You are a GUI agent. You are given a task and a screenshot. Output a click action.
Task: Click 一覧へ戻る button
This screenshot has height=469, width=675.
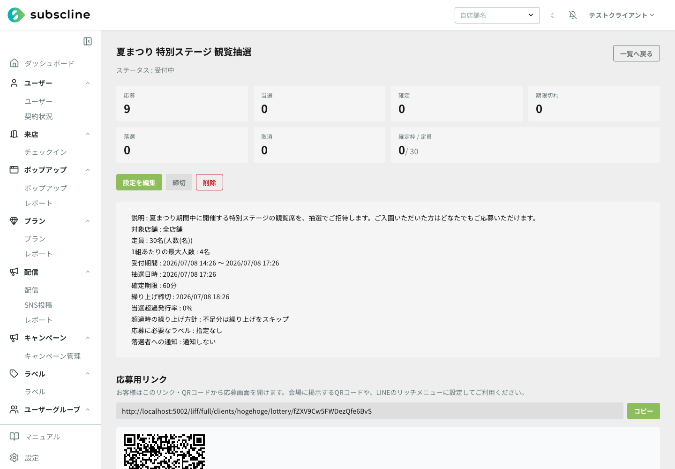[x=636, y=53]
